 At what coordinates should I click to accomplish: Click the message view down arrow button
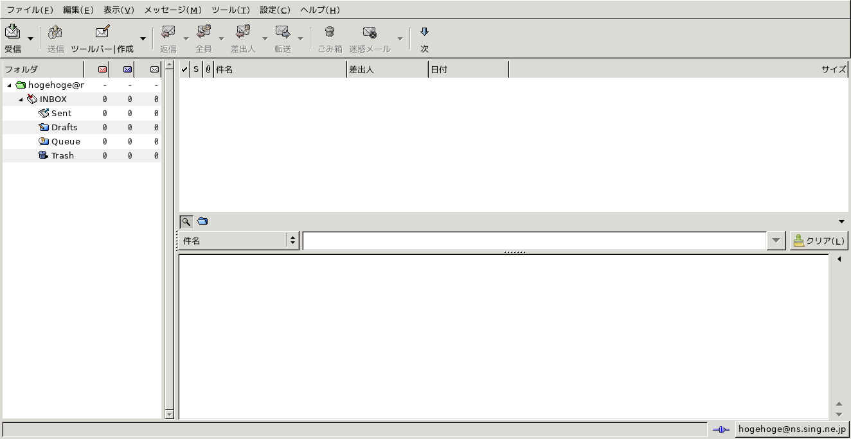tap(839, 415)
